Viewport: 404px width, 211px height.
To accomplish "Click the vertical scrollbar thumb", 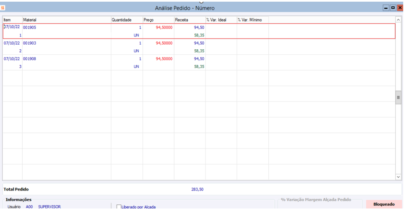I will pos(398,97).
